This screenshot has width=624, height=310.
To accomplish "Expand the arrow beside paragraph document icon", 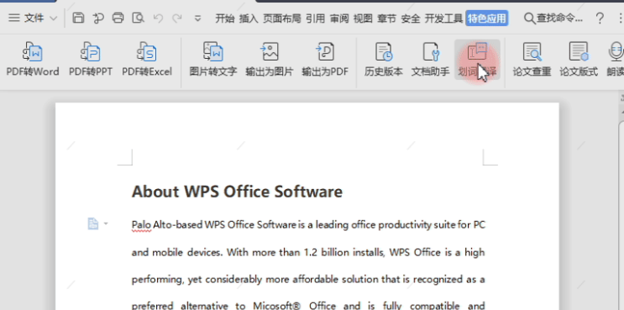I will (106, 223).
